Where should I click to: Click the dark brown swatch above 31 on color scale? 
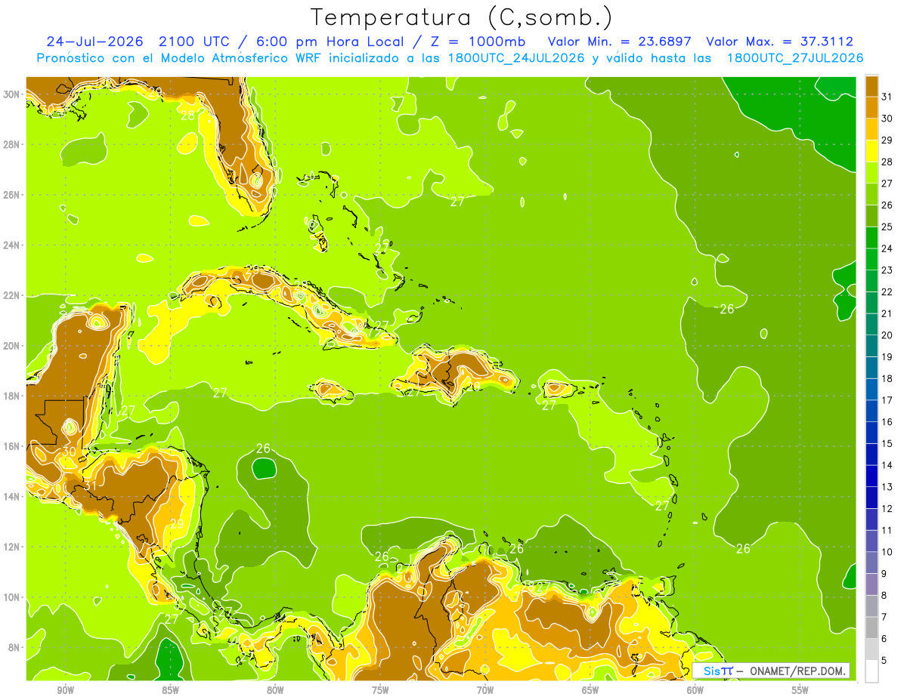click(x=871, y=85)
